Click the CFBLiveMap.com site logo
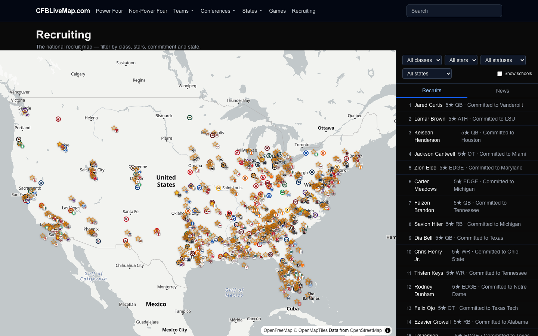 63,11
